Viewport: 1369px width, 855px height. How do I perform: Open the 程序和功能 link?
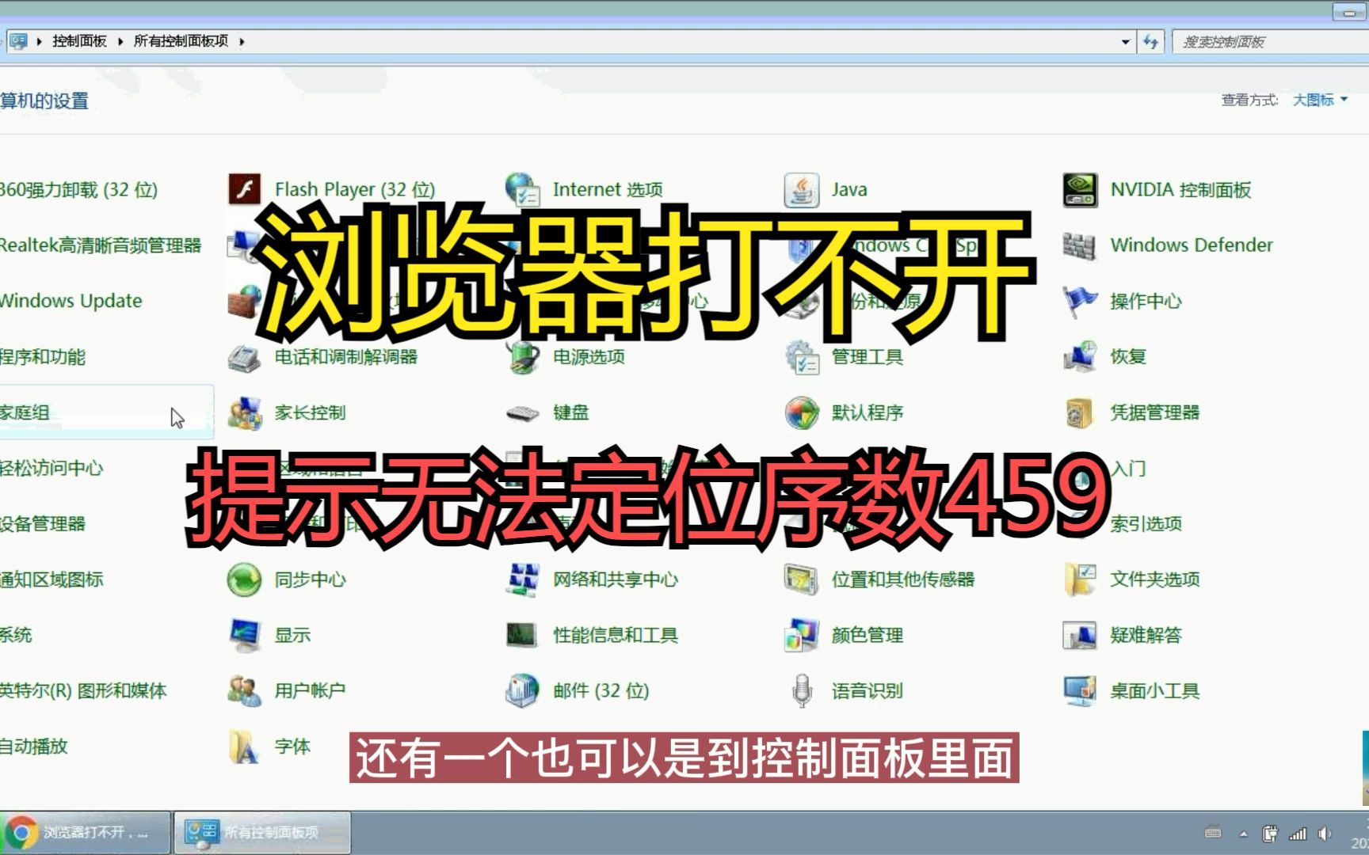[x=43, y=357]
